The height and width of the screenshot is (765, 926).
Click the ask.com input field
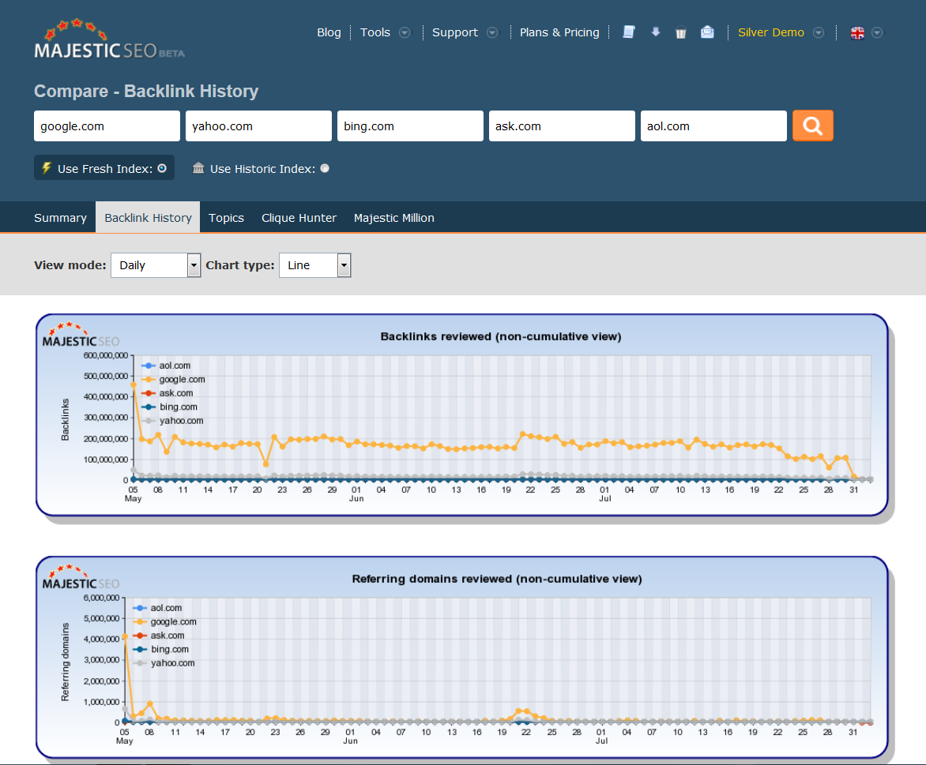click(x=563, y=126)
